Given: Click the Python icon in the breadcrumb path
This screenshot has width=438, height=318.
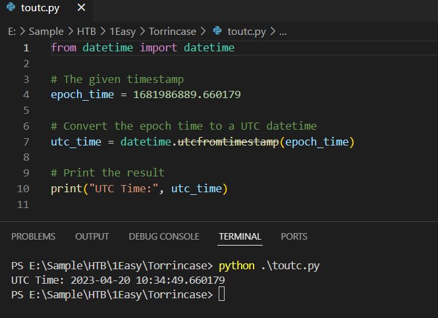Looking at the screenshot, I should tap(217, 31).
